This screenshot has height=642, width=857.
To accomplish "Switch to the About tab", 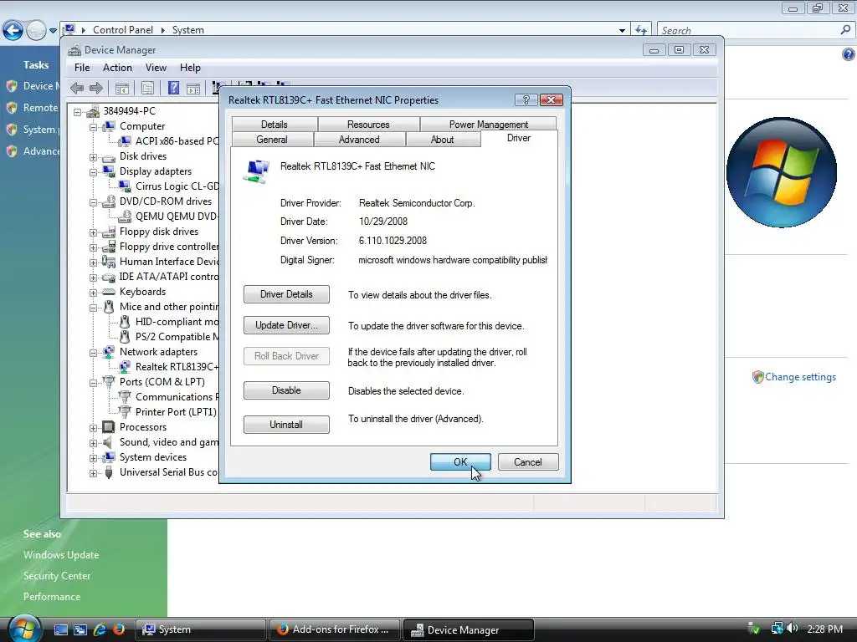I will (442, 140).
